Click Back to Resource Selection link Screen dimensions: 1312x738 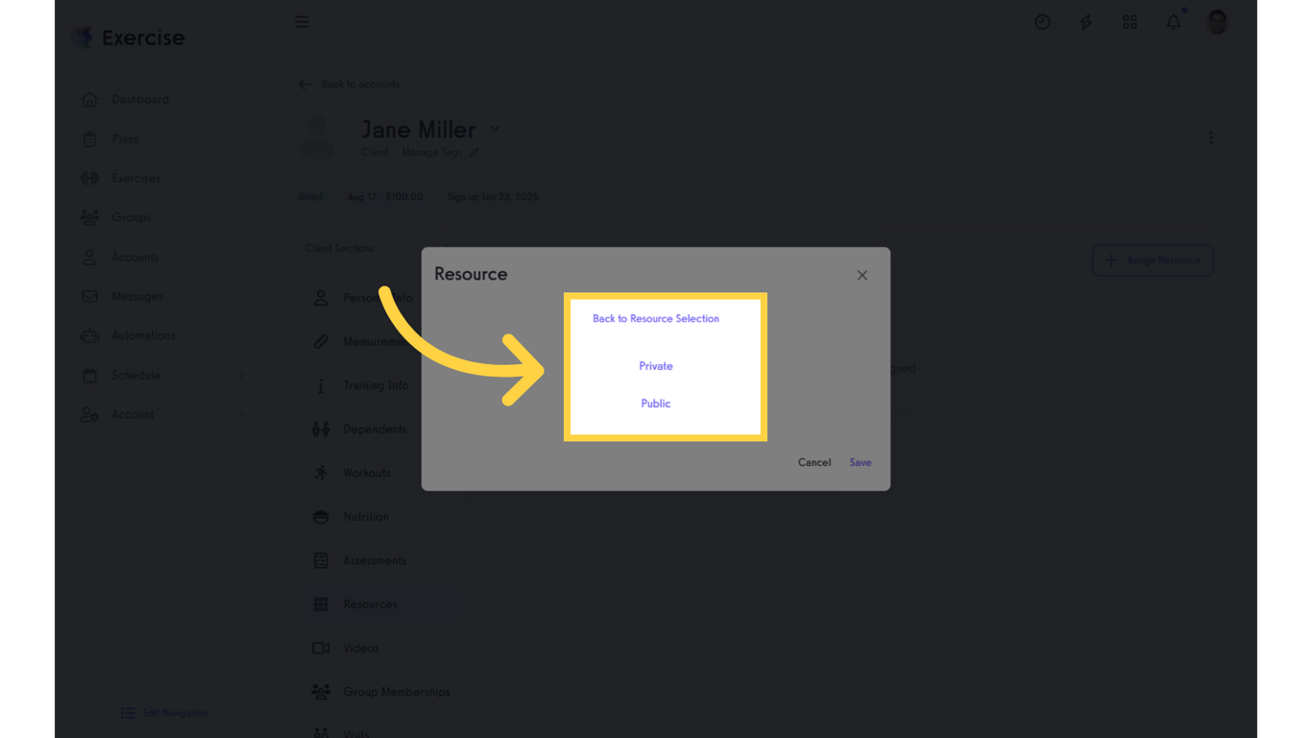click(656, 318)
